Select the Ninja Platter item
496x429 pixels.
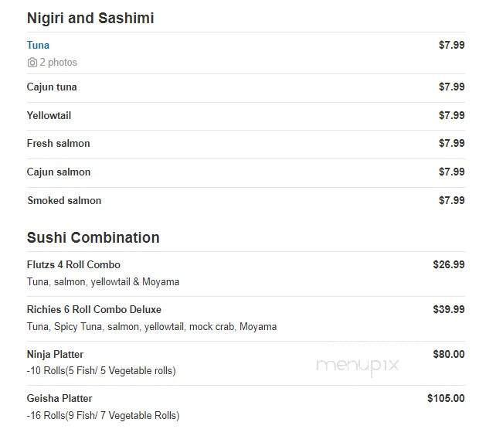point(56,354)
